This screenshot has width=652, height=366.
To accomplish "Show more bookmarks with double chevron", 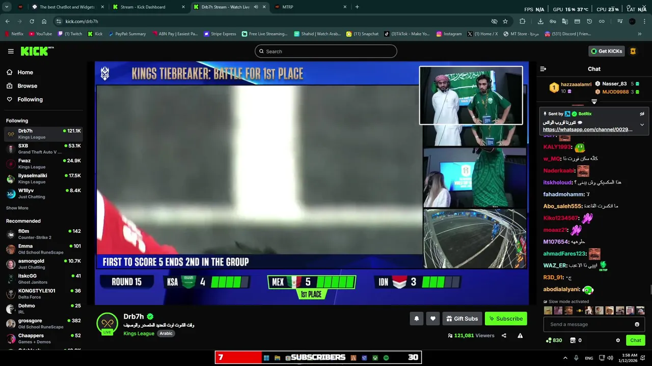I will (640, 34).
